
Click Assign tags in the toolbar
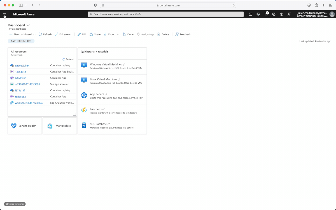tap(145, 34)
